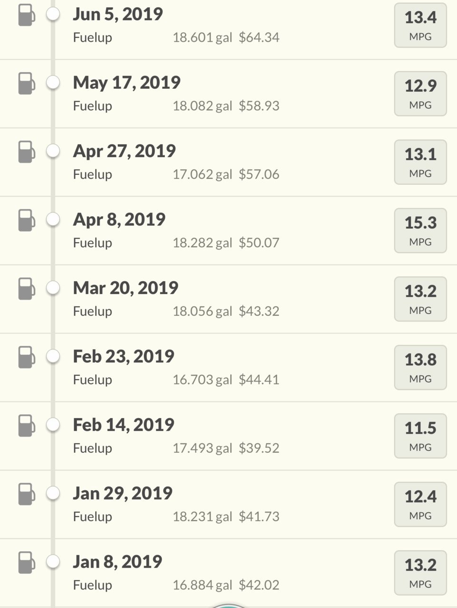Viewport: 457px width, 608px height.
Task: Click the fuel pump icon for Apr 8, 2019
Action: tap(27, 220)
